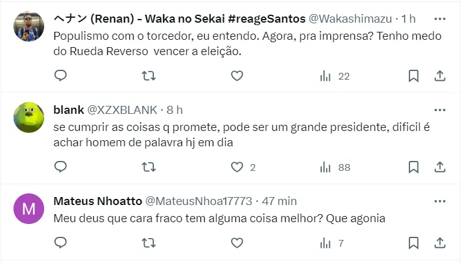Open more options on Wakashimazu's tweet
This screenshot has width=461, height=265.
pyautogui.click(x=440, y=19)
